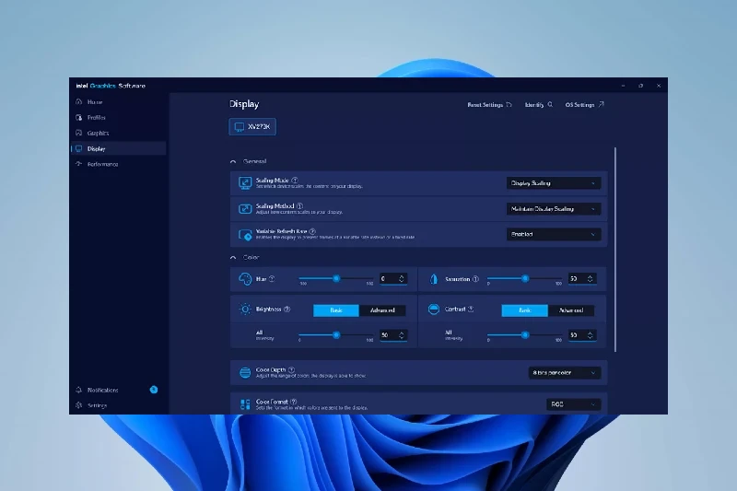The width and height of the screenshot is (737, 491).
Task: Open the Variable Refresh Rate Enabled dropdown
Action: (x=555, y=234)
